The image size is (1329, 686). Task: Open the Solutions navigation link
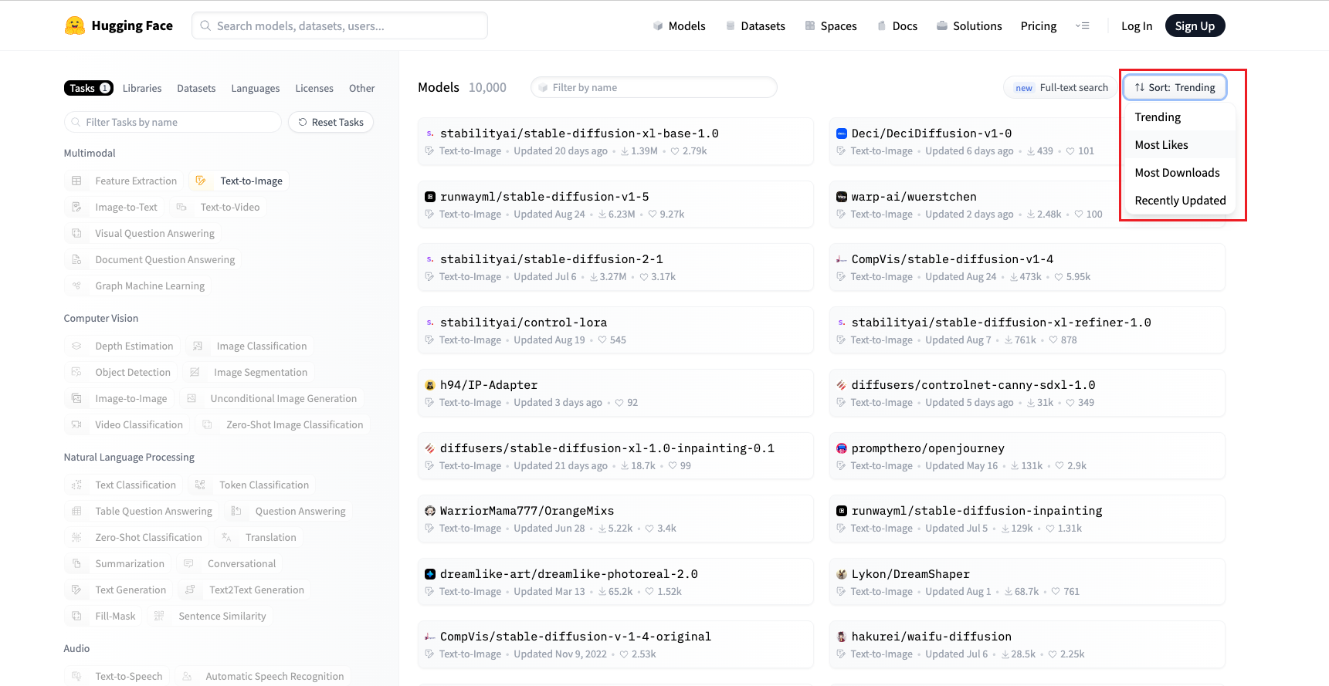click(969, 25)
